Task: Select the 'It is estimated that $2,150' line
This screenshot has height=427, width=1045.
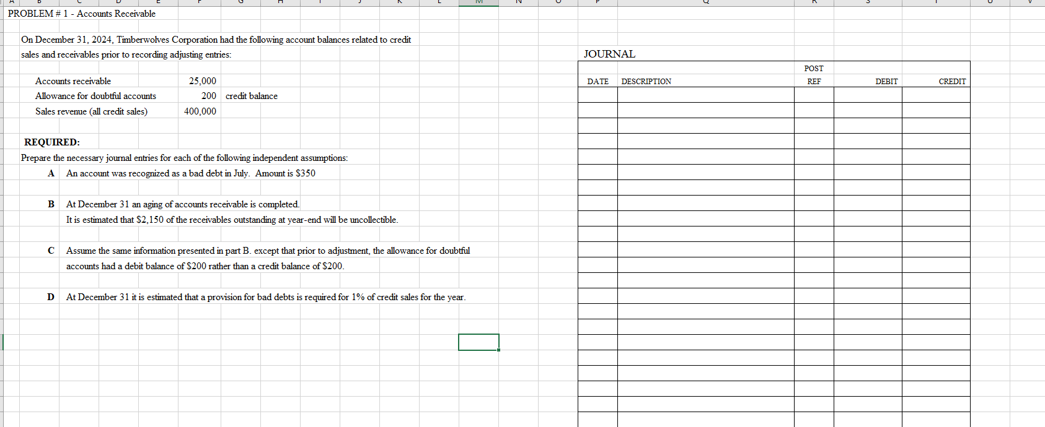Action: click(x=232, y=220)
